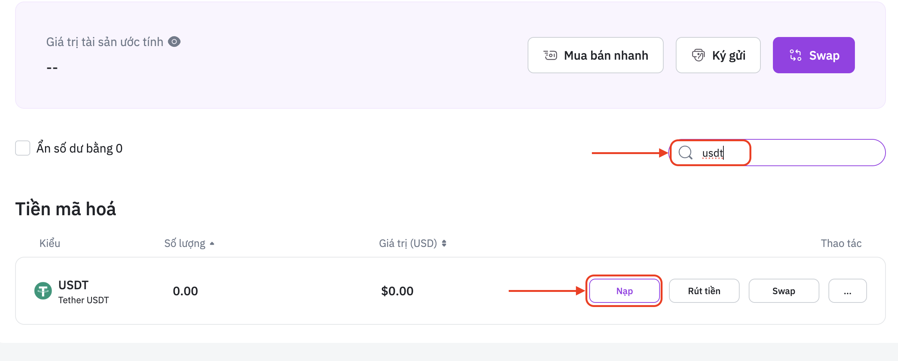Click the swap-arrows icon on the purple Swap button

[796, 55]
